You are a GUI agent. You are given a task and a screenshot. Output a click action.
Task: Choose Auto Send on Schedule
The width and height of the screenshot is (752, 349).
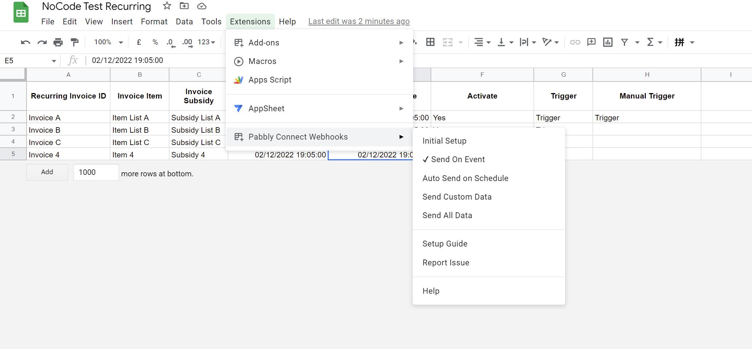point(489,178)
